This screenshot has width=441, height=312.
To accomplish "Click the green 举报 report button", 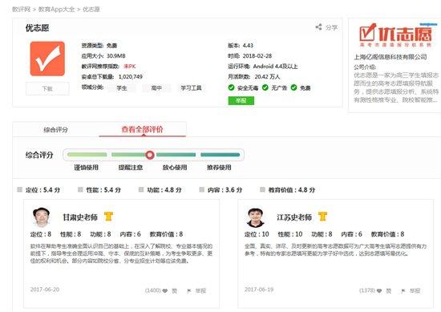I will click(241, 100).
